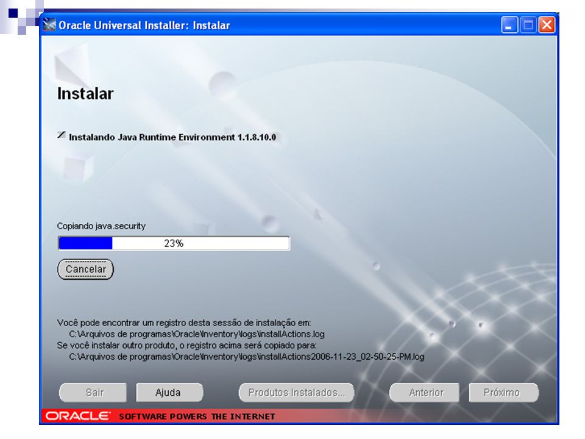Click 'Se você instalar outro produto' message
The width and height of the screenshot is (585, 439).
pos(187,345)
